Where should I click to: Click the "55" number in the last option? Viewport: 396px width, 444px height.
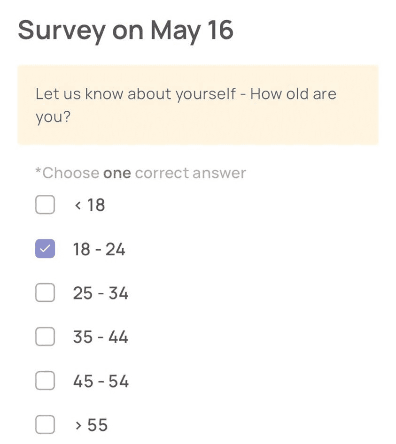[98, 425]
